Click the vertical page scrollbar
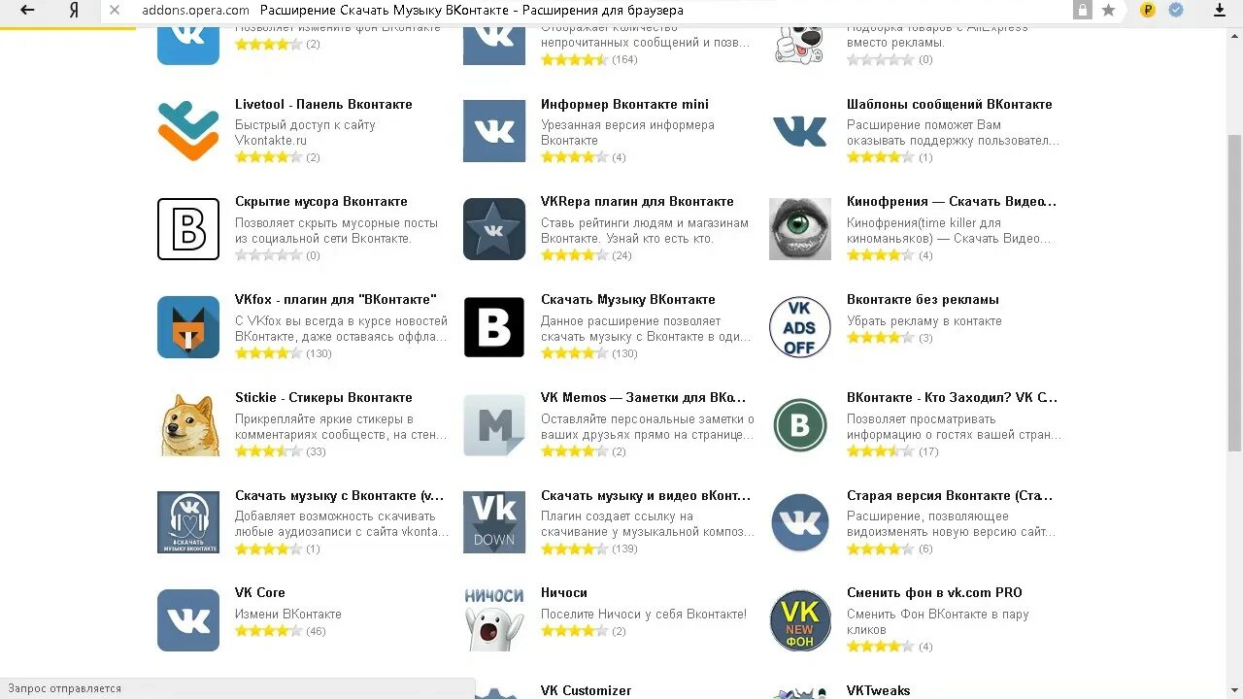Image resolution: width=1243 pixels, height=699 pixels. click(x=1234, y=291)
